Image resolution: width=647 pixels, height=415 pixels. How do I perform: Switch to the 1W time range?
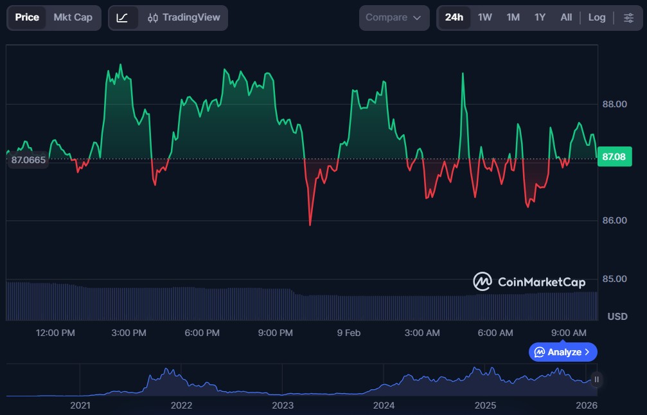pyautogui.click(x=485, y=17)
